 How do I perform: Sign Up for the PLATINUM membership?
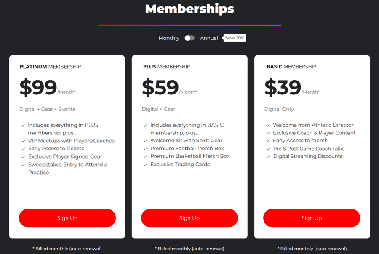[x=67, y=218]
